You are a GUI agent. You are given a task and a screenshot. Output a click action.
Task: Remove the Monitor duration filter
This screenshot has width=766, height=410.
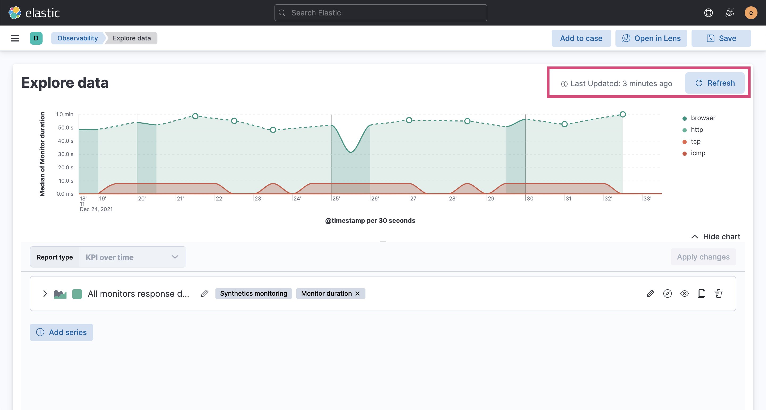coord(357,294)
